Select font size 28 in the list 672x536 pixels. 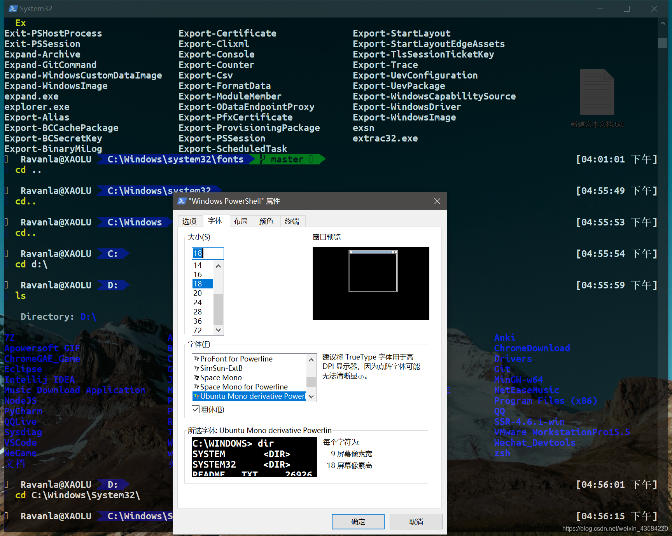pyautogui.click(x=202, y=312)
